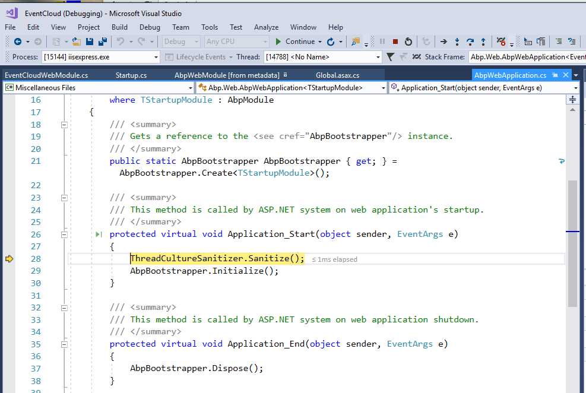Open the Process iisexpress.exe dropdown
Screen dimensions: 586x393
[101, 57]
